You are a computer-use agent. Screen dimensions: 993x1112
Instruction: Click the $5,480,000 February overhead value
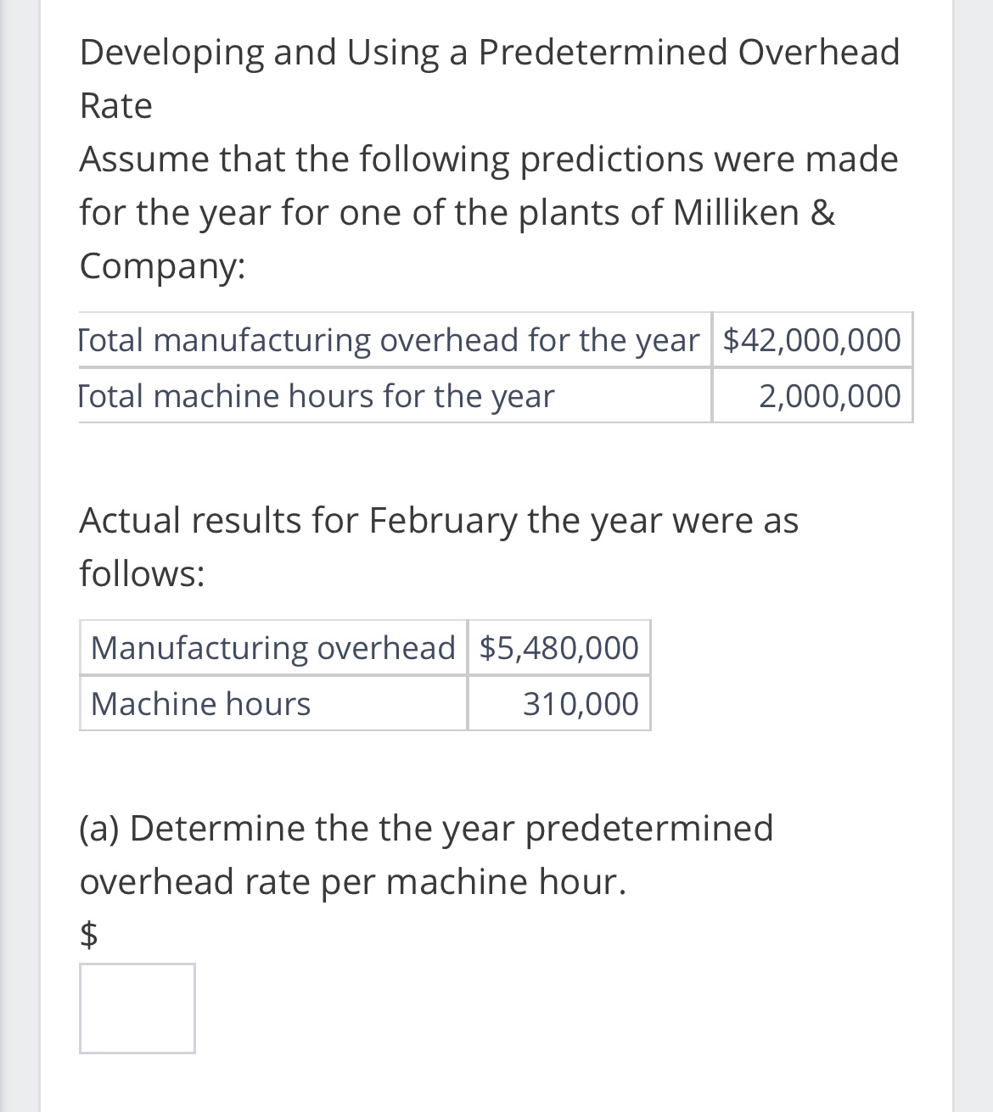tap(558, 647)
